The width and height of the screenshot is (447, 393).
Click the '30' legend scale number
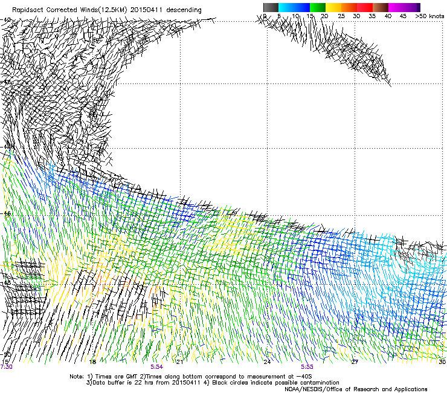(x=356, y=16)
